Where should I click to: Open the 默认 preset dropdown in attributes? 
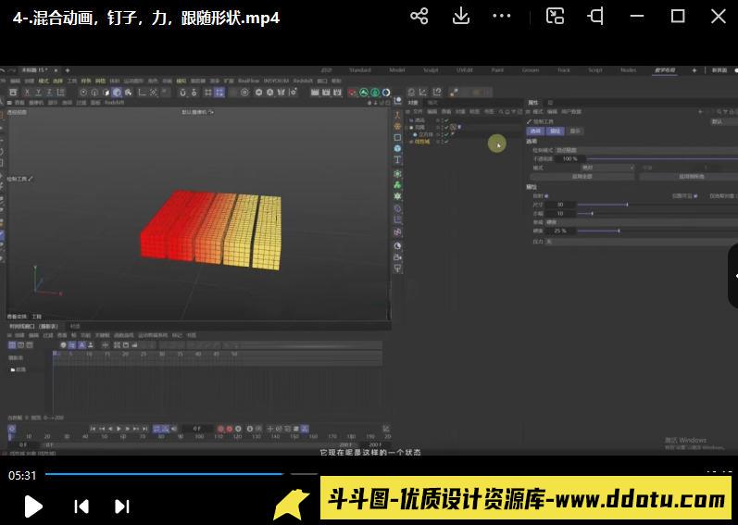(x=723, y=122)
